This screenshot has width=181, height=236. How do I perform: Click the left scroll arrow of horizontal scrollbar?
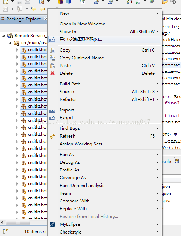click(2, 222)
